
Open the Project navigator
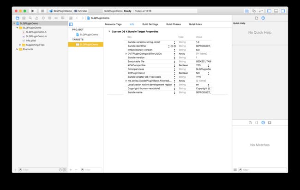coord(18,18)
